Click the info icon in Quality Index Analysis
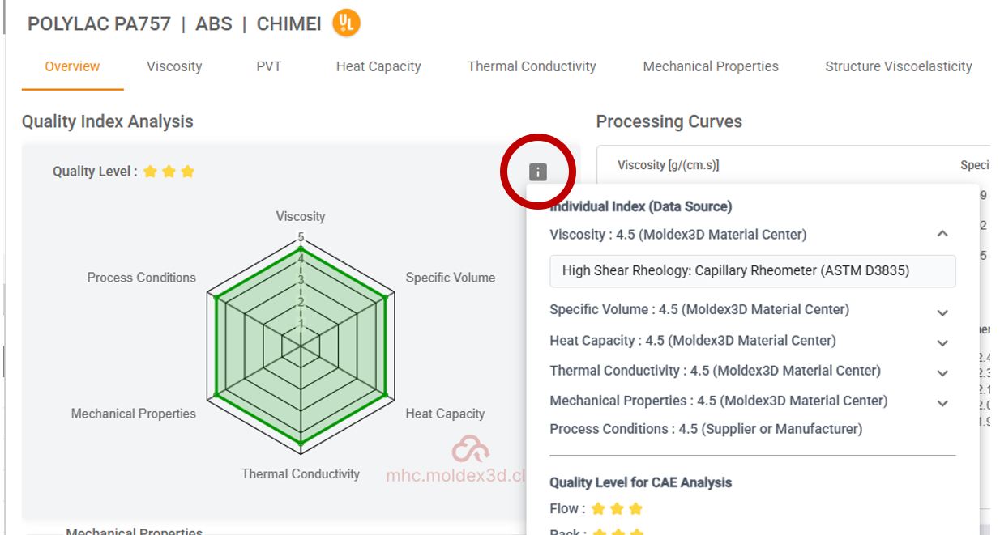Viewport: 1000px width, 535px height. click(x=537, y=172)
